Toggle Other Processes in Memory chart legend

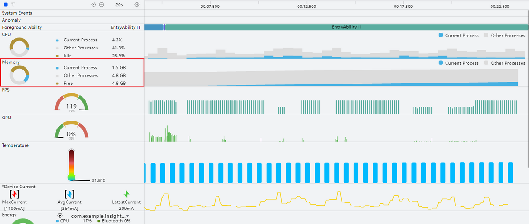click(504, 63)
